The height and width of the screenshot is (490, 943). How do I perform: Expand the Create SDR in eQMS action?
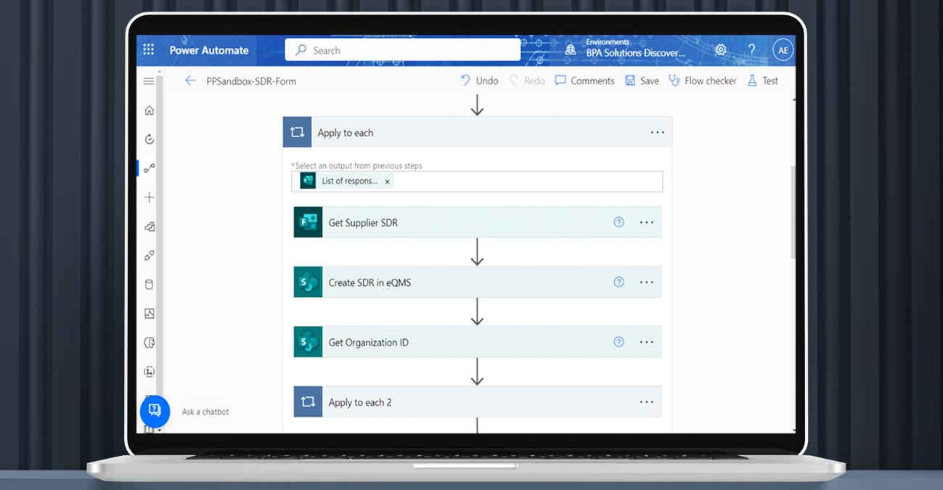[477, 282]
